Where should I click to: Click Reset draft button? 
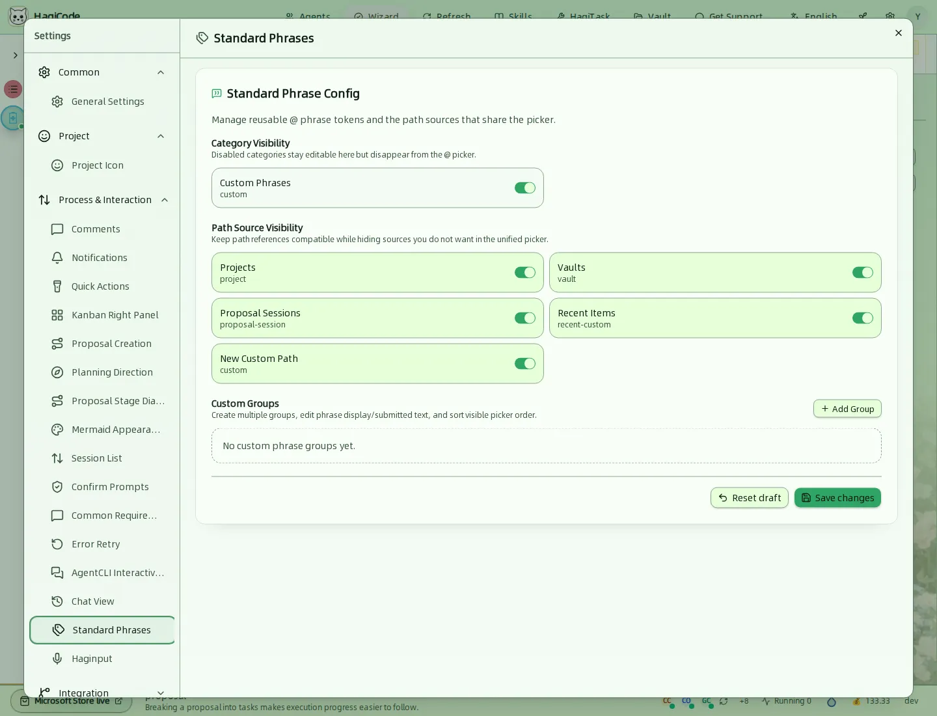pyautogui.click(x=750, y=498)
